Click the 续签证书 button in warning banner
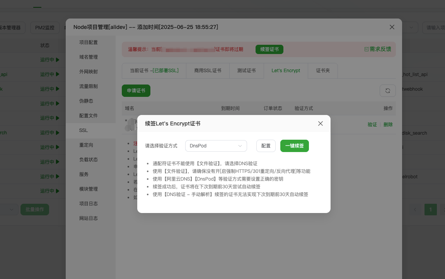The height and width of the screenshot is (279, 445). pyautogui.click(x=269, y=49)
